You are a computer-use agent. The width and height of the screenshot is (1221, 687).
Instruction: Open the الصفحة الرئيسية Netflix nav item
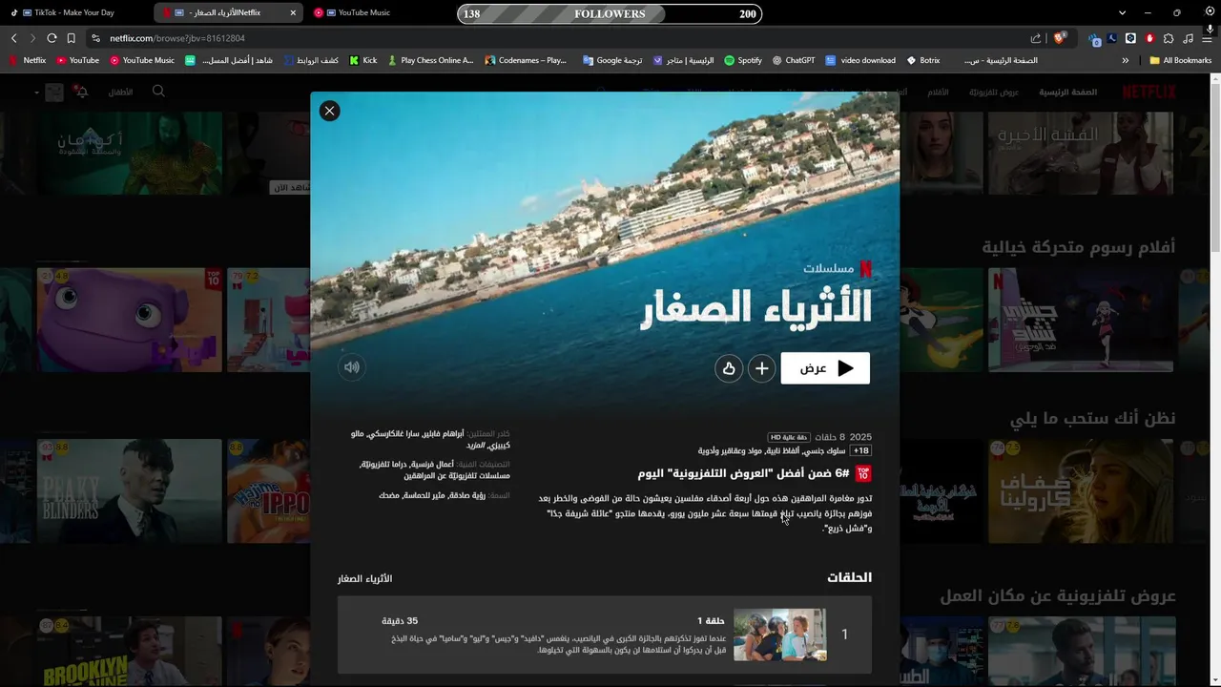pyautogui.click(x=1068, y=93)
